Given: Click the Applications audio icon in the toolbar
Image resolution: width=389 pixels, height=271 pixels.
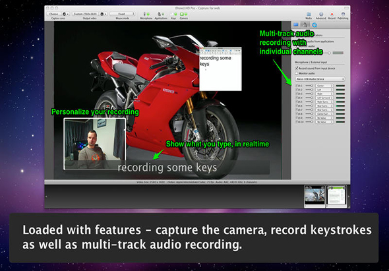Looking at the screenshot, I should pyautogui.click(x=160, y=14).
